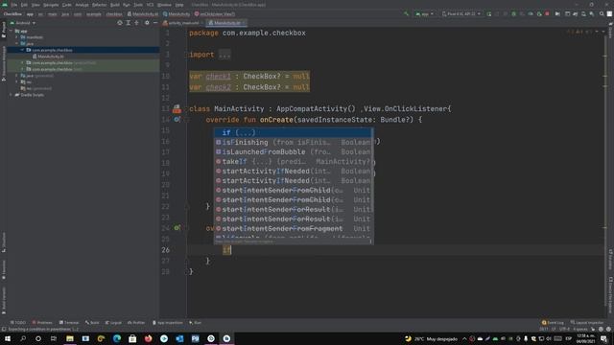The height and width of the screenshot is (345, 614).
Task: Open the TODO tool window
Action: pos(17,323)
